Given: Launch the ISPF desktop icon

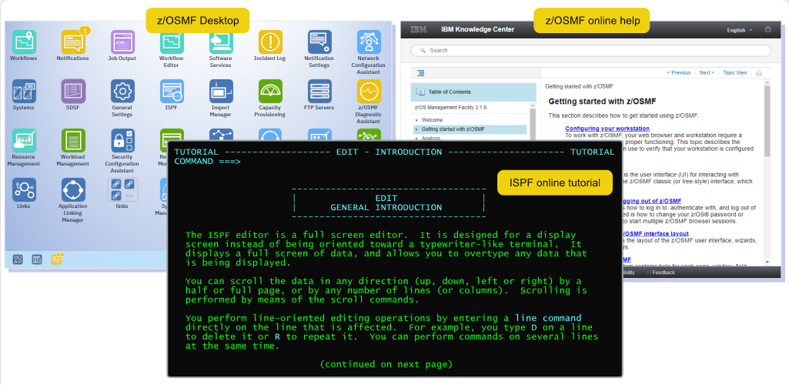Looking at the screenshot, I should 172,91.
